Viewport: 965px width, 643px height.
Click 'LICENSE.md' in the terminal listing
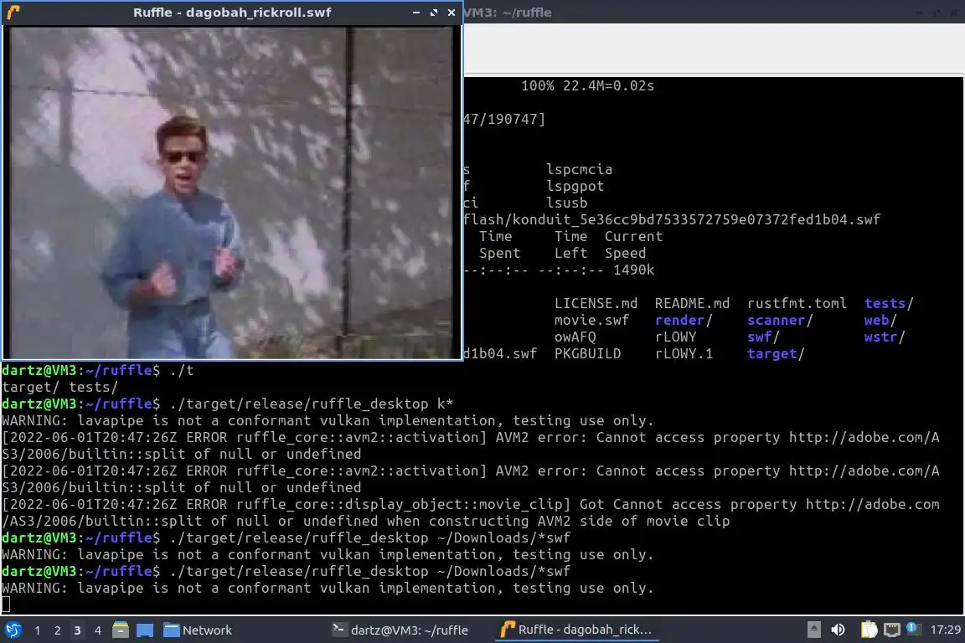coord(596,303)
